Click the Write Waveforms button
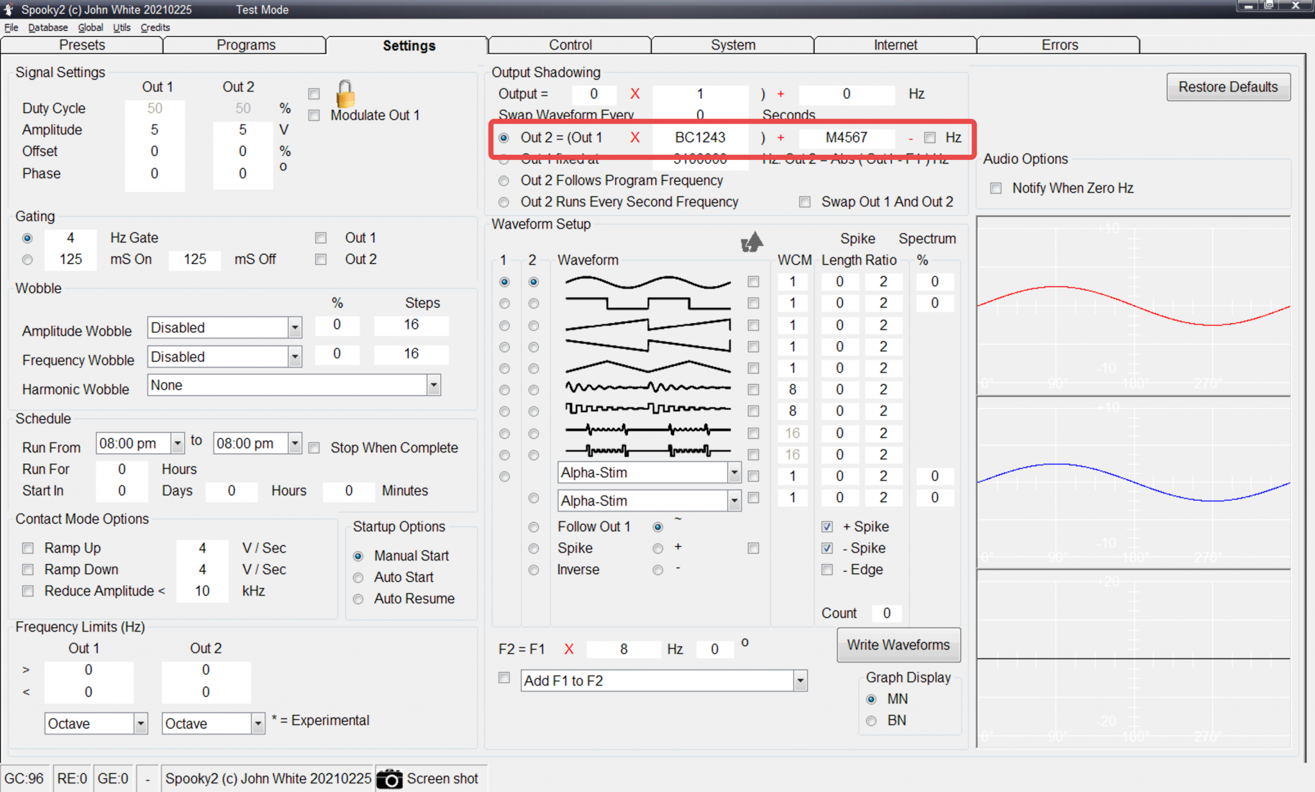 [x=898, y=645]
